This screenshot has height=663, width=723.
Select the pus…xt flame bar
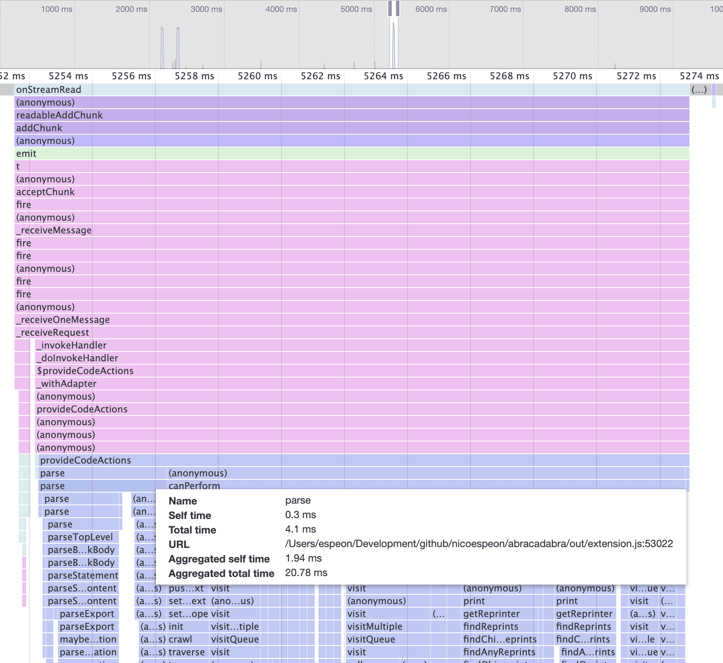tap(187, 588)
